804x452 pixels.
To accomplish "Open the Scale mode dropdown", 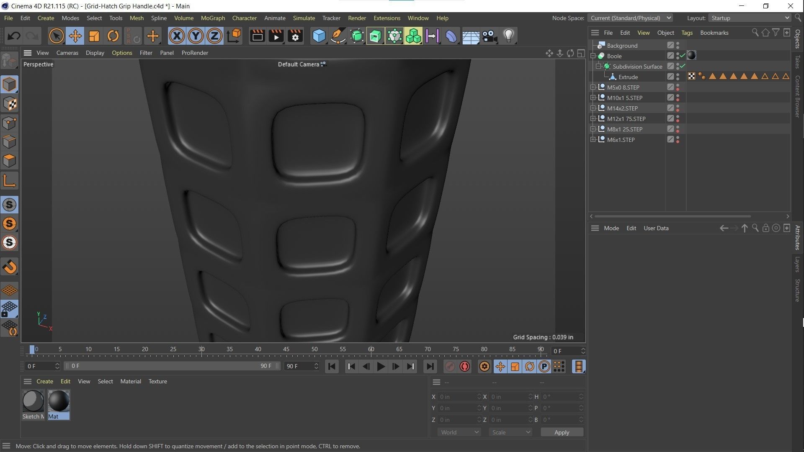I will [510, 432].
